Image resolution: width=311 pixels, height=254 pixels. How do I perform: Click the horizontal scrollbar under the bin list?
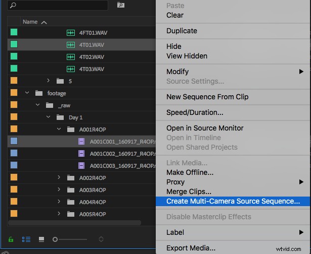pyautogui.click(x=75, y=223)
